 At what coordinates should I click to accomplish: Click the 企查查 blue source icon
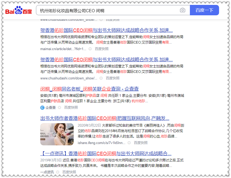pyautogui.click(x=42, y=107)
